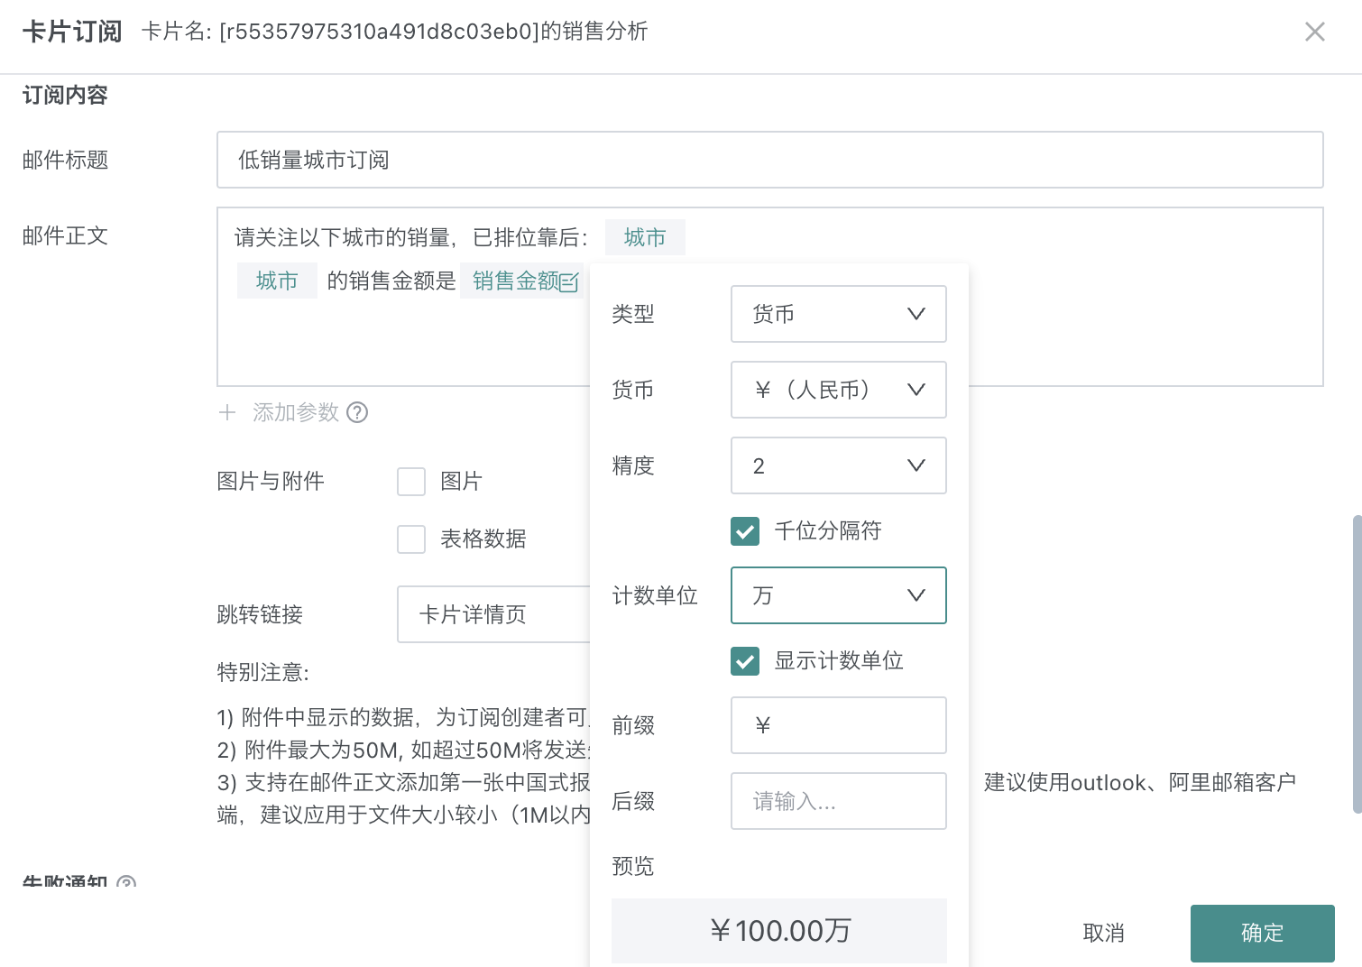Click the 后缀 input field
The height and width of the screenshot is (967, 1362).
coord(838,801)
